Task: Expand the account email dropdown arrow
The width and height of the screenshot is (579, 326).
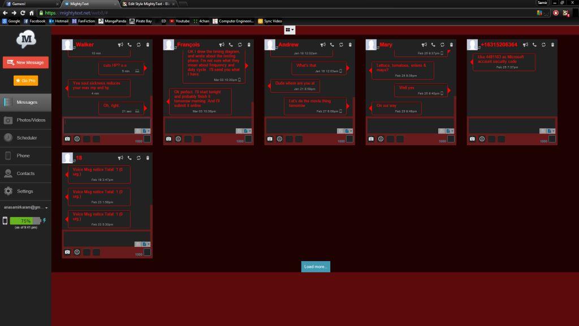Action: pos(46,208)
